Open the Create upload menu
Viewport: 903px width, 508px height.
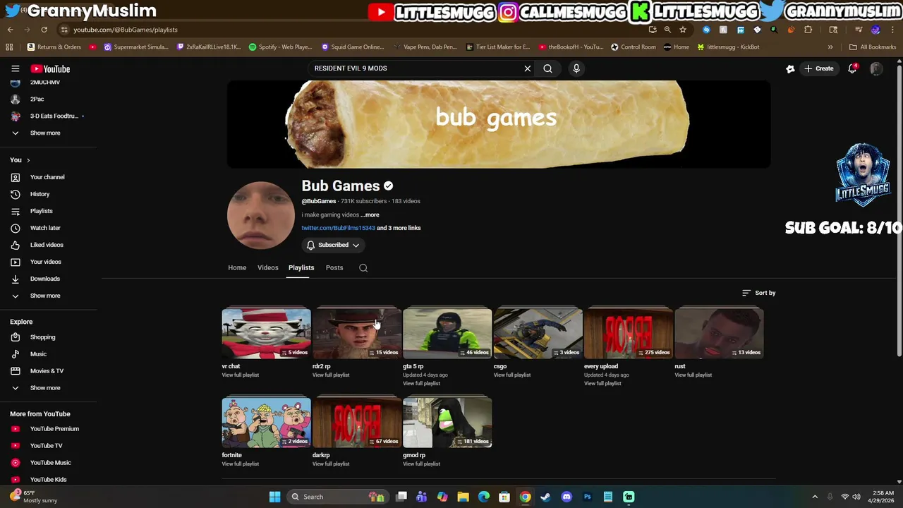pyautogui.click(x=818, y=68)
